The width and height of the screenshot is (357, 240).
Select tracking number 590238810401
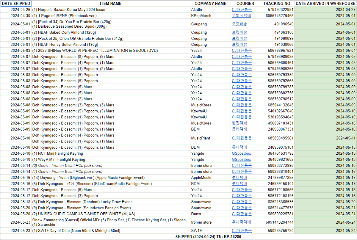(x=277, y=172)
